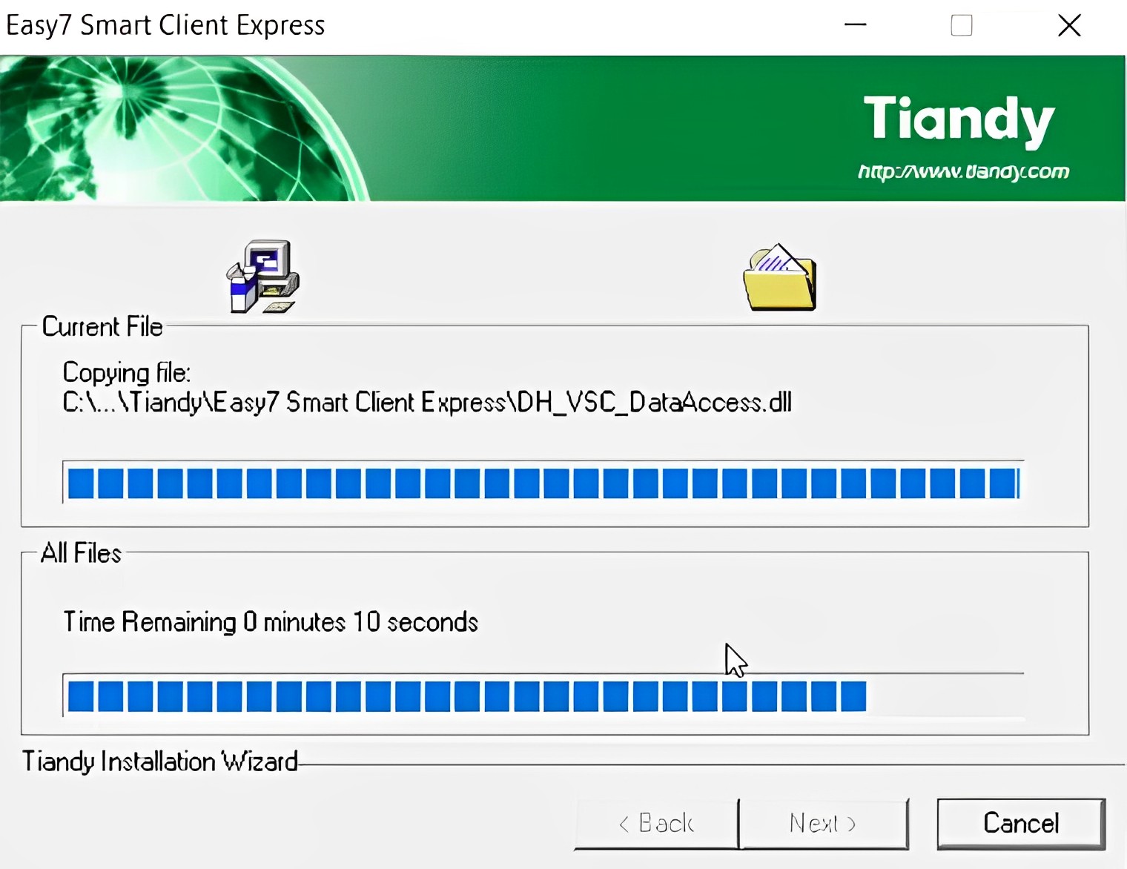1127x869 pixels.
Task: Click the All Files progress bar
Action: (x=543, y=695)
